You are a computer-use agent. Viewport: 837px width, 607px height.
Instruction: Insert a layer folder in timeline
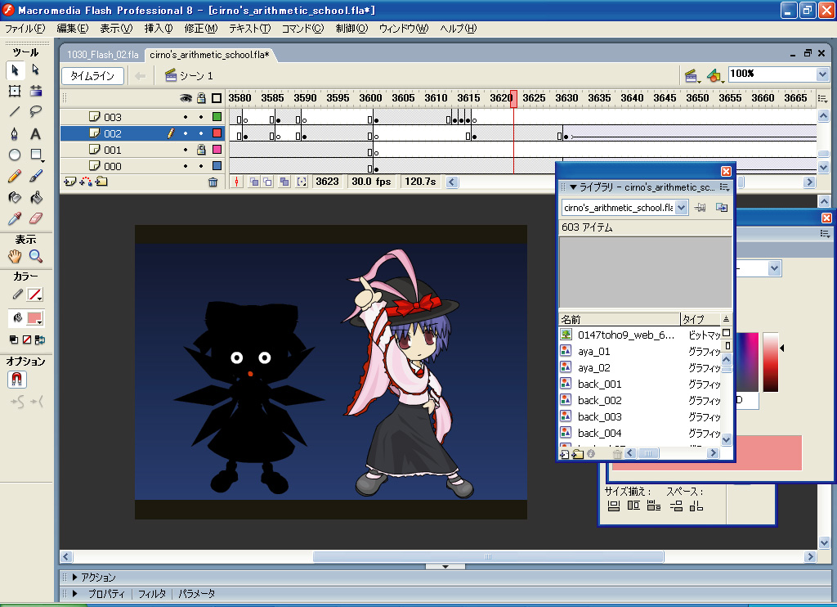click(101, 182)
